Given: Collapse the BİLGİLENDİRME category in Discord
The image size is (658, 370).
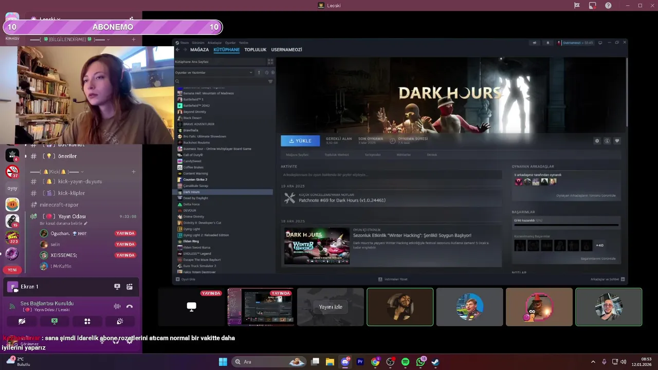Looking at the screenshot, I should click(70, 40).
